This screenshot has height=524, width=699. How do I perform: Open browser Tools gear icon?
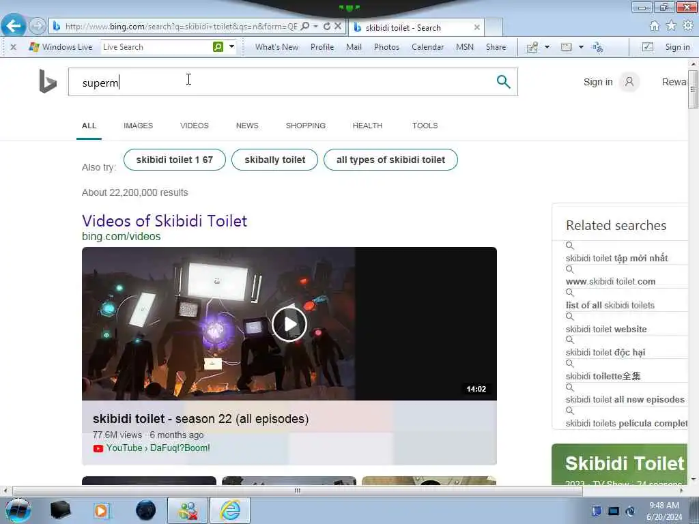688,26
